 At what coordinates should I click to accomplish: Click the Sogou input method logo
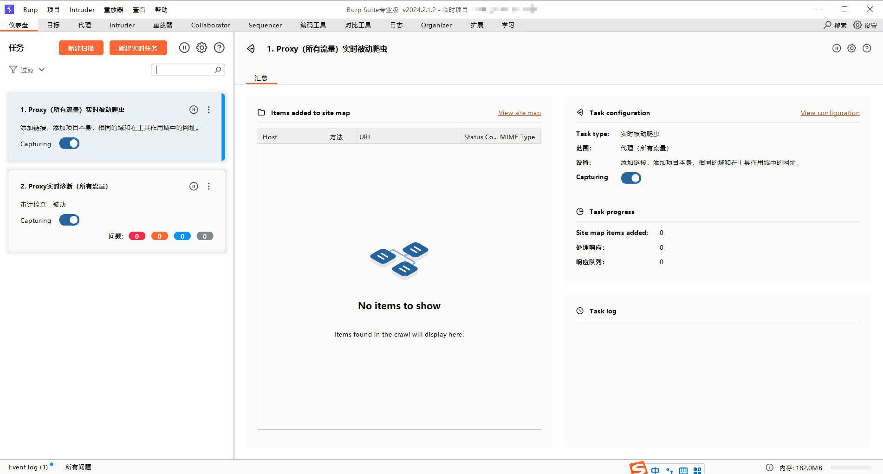point(638,468)
